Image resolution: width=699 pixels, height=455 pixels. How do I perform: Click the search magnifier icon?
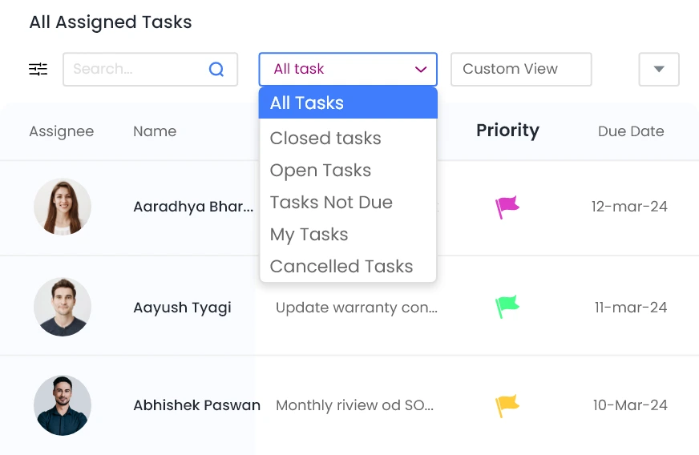click(216, 70)
